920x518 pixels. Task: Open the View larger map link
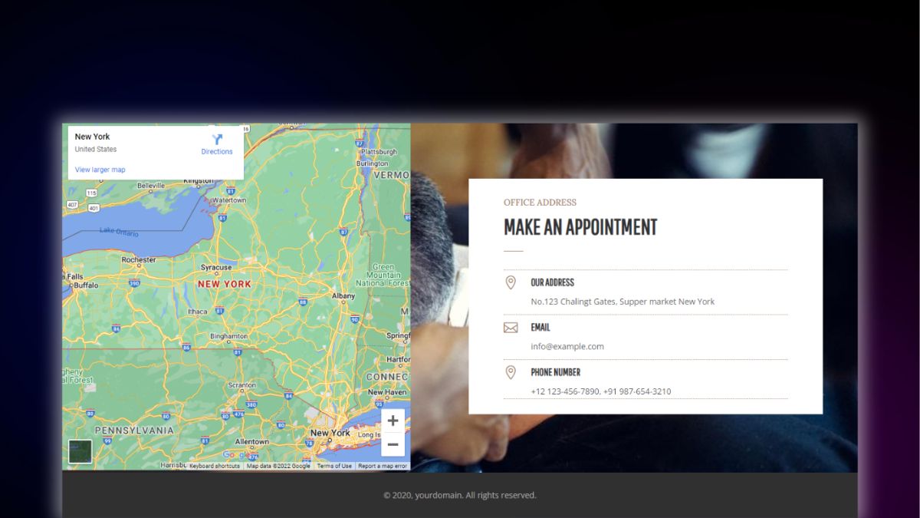pyautogui.click(x=100, y=170)
